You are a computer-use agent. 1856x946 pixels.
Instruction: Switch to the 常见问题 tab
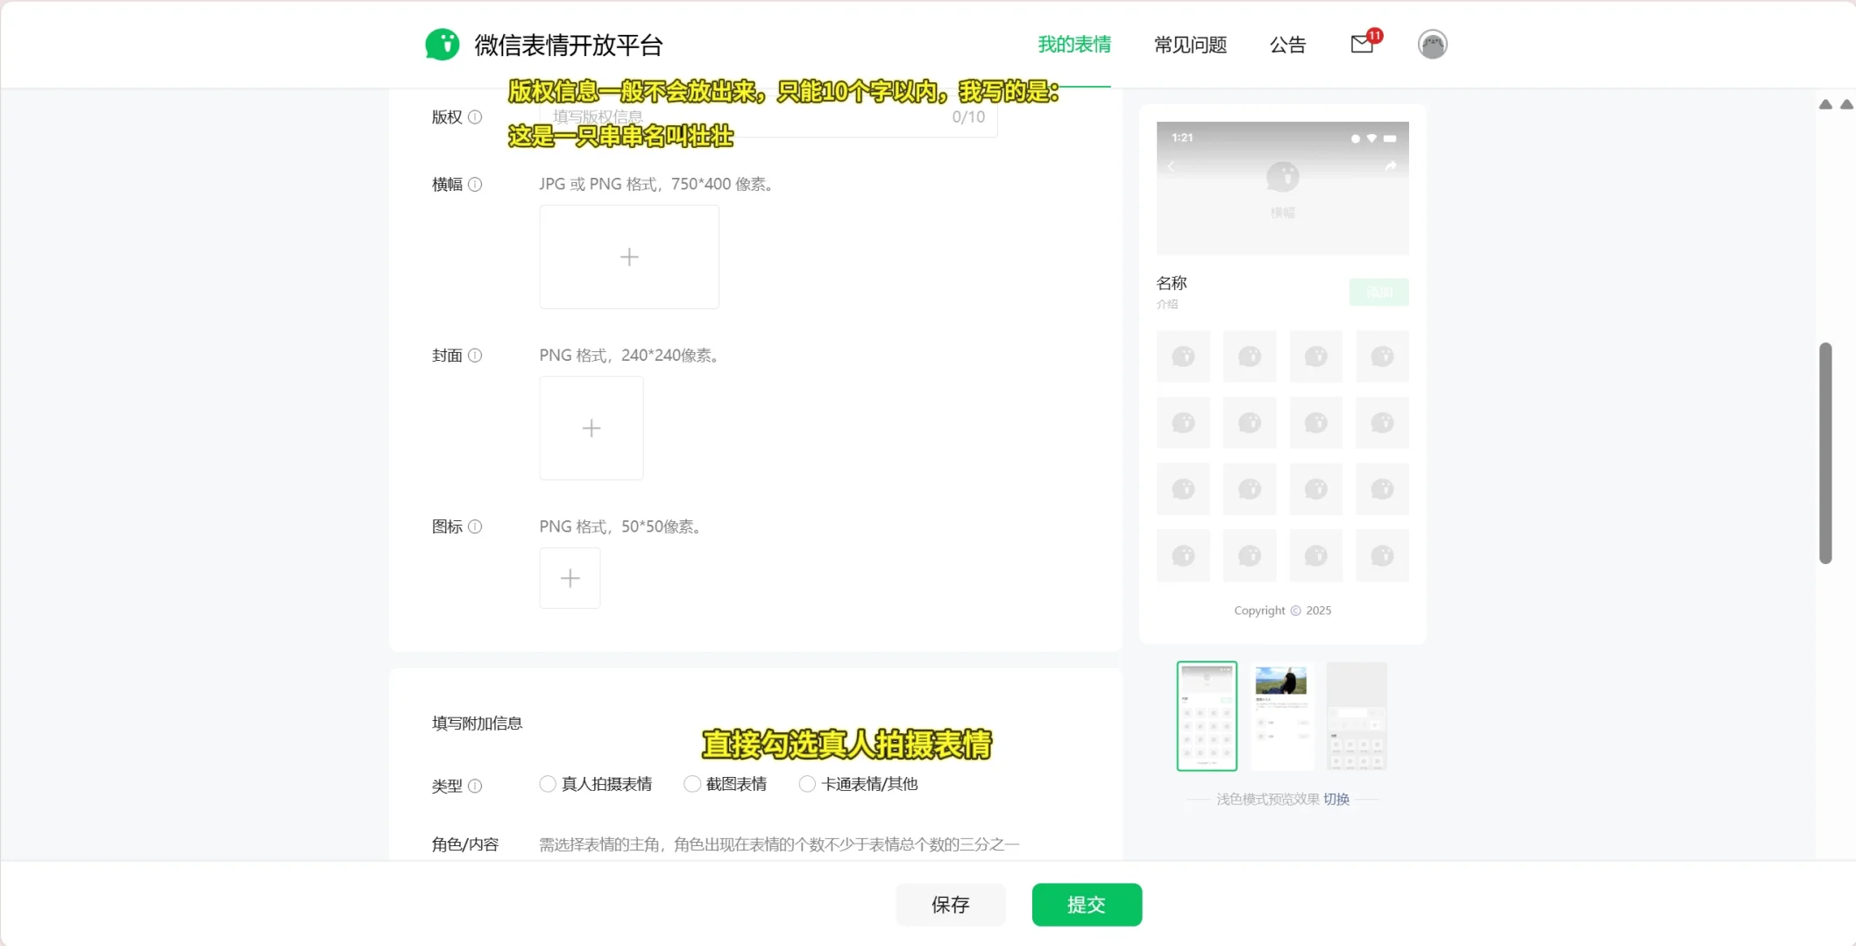(x=1190, y=45)
